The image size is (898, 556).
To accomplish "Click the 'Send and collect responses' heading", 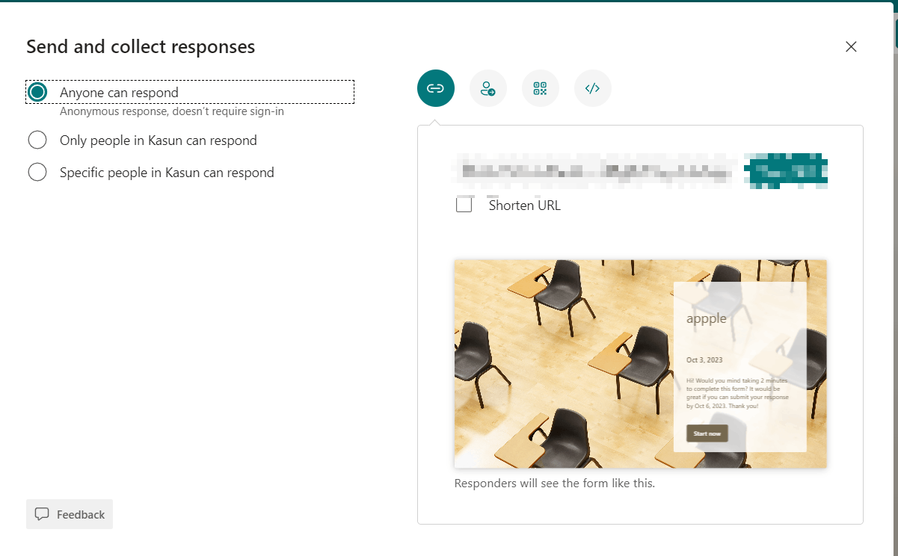I will pos(141,46).
